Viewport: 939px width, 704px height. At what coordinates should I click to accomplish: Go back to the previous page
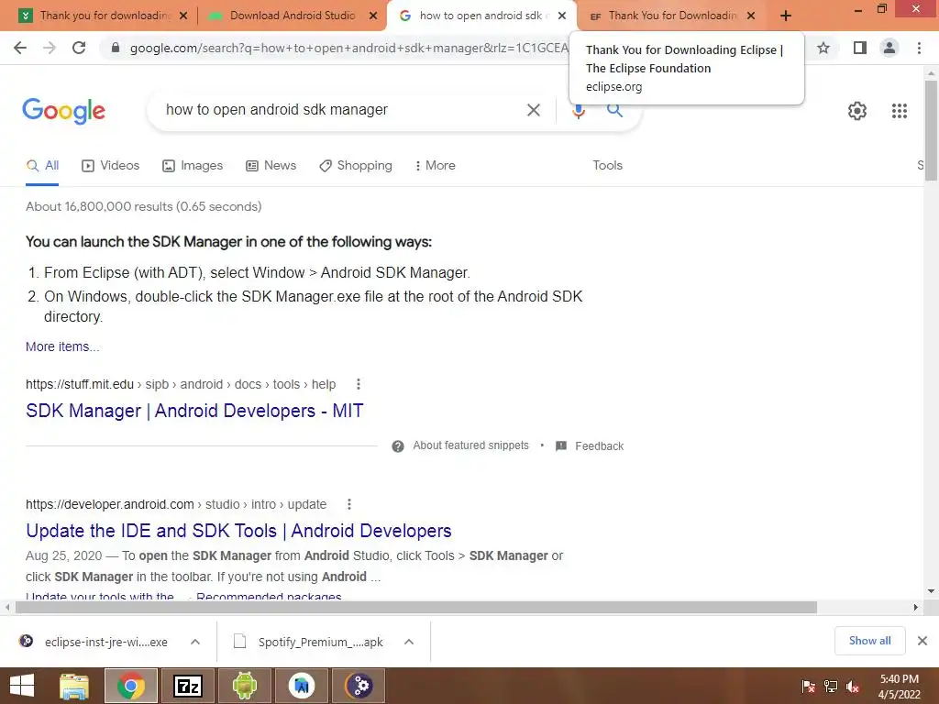[x=20, y=48]
